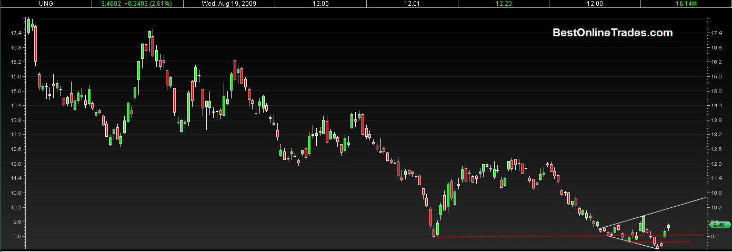
Task: Click the green 12.20 header value
Action: 503,3
